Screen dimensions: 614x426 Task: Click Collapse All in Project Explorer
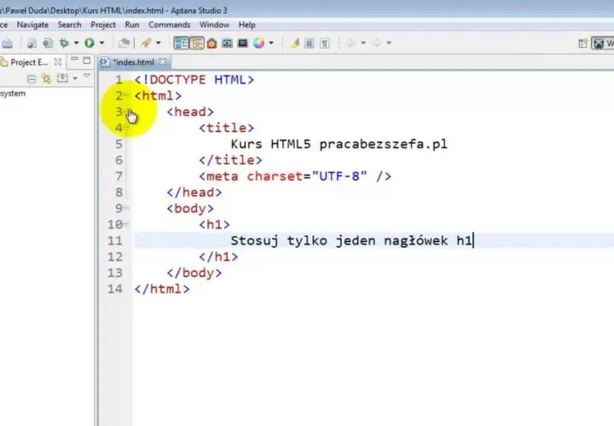tap(32, 79)
